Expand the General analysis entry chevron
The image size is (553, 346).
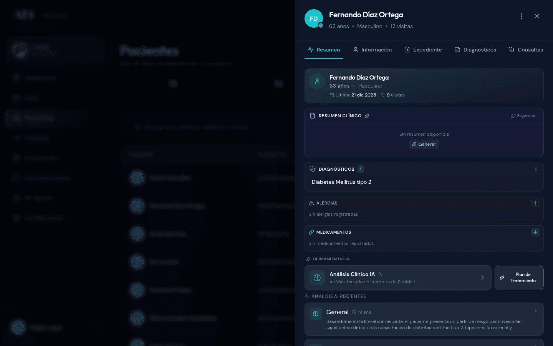point(536,311)
